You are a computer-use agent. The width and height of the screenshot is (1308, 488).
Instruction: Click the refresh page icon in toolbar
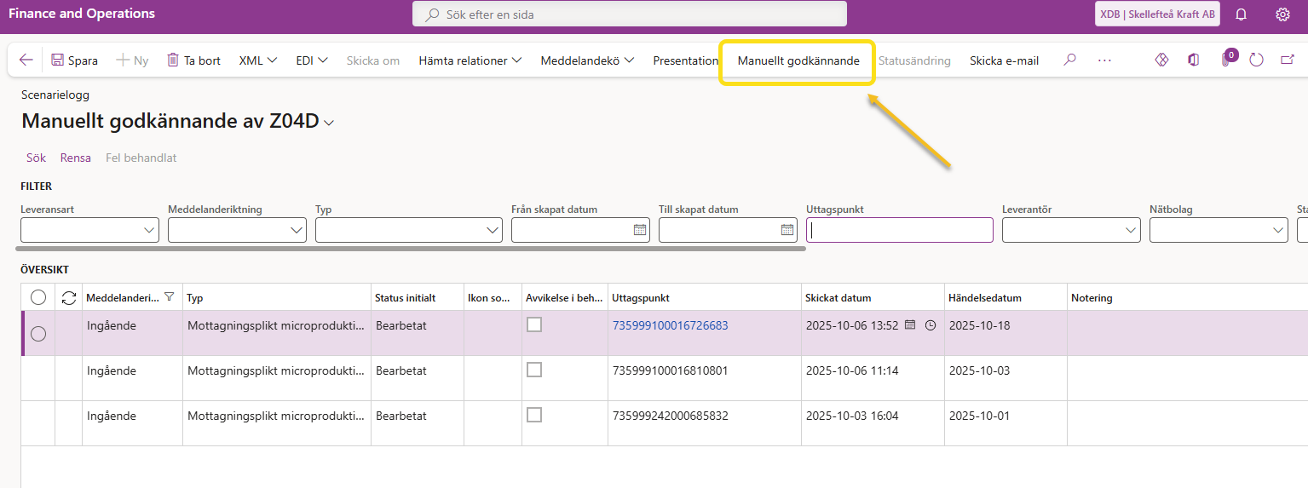(1256, 60)
